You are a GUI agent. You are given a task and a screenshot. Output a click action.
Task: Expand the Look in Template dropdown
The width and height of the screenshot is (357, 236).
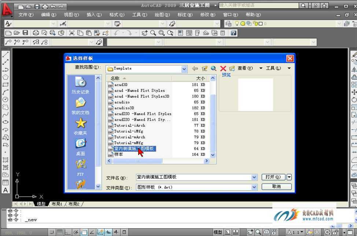[184, 69]
